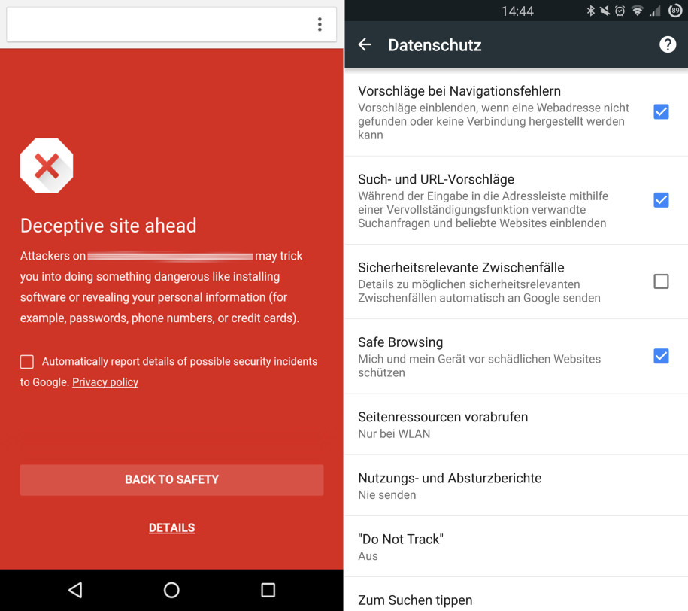Open Zum Suchen tippen setting
Viewport: 688px width, 611px height.
coord(516,594)
